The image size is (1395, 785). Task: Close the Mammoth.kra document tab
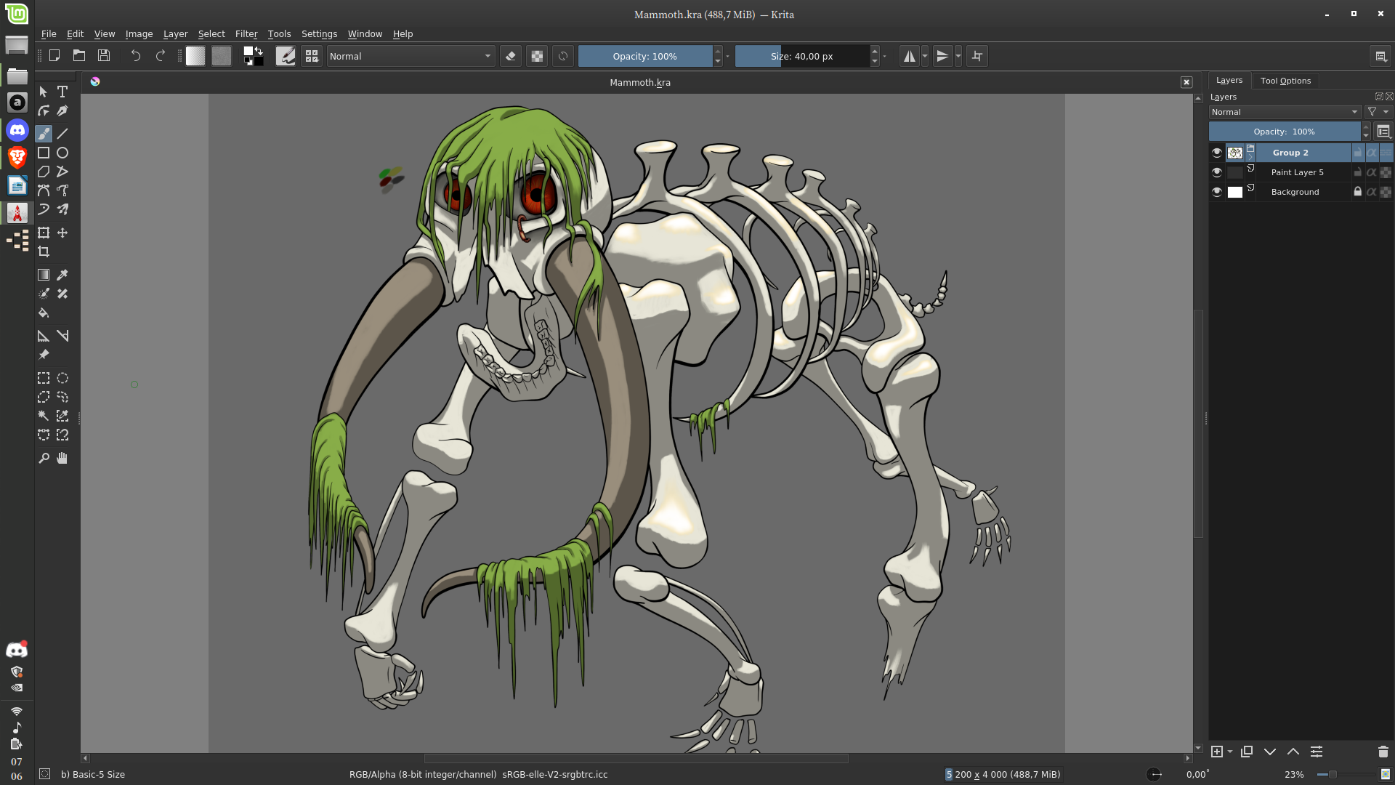(x=1186, y=82)
